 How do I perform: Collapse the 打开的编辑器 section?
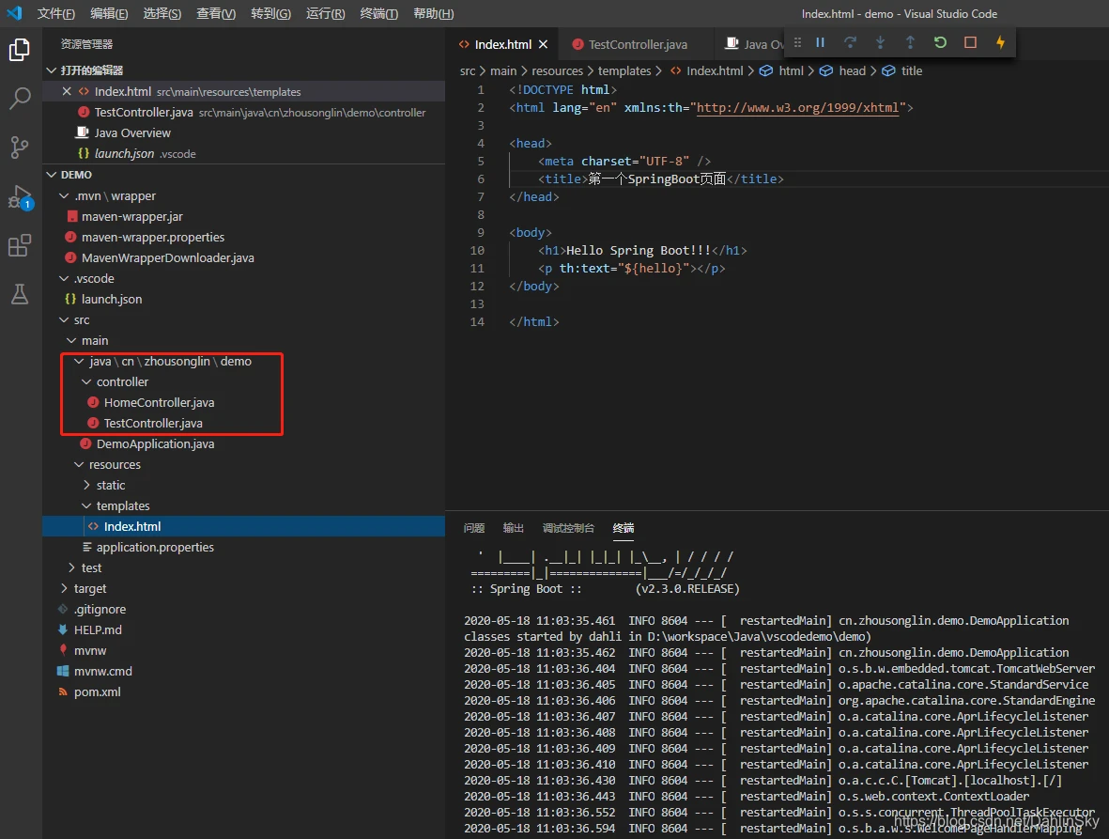[51, 70]
